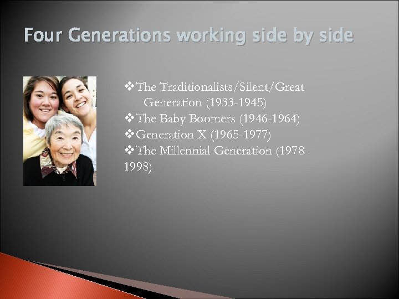The width and height of the screenshot is (399, 299).
Task: Click the 'Generation X (1965-1977)' bullet
Action: tap(198, 135)
